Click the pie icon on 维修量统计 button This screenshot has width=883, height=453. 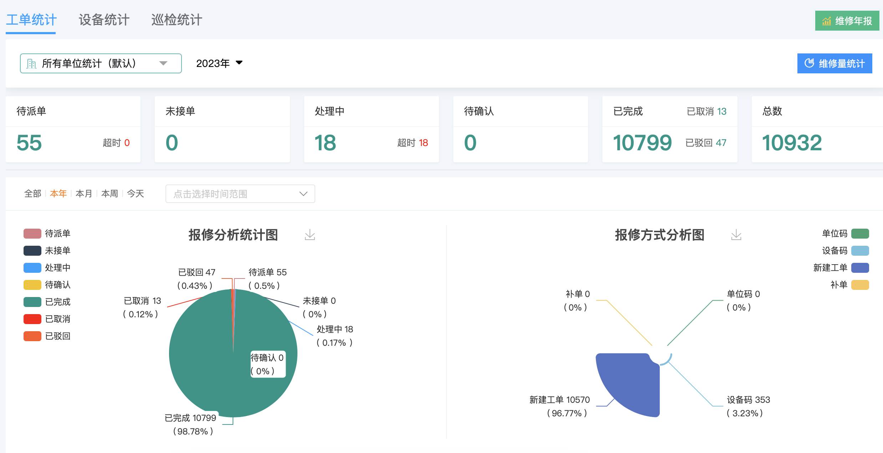(x=809, y=63)
